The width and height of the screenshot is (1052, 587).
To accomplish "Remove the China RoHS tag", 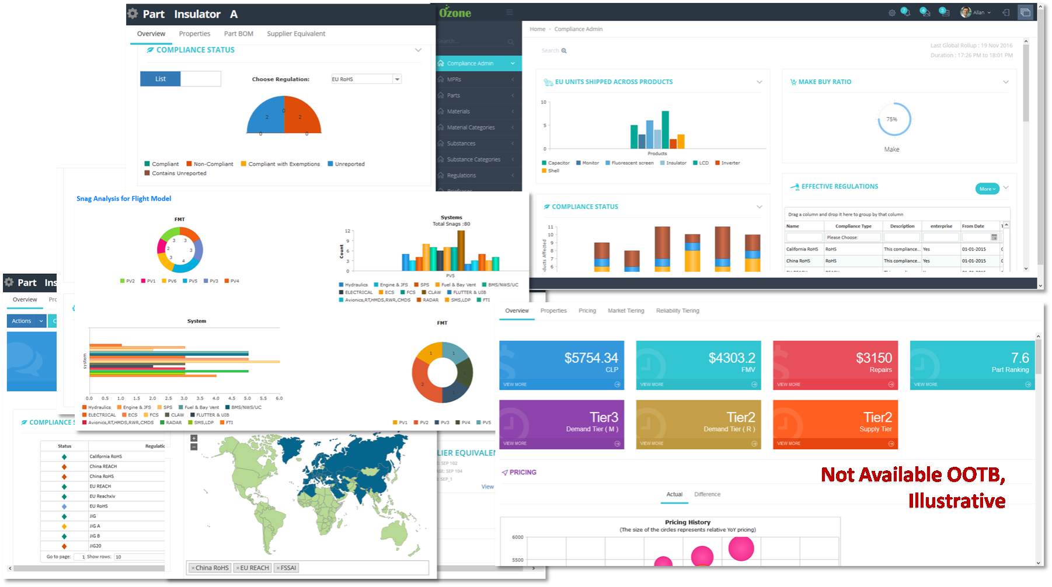I will tap(193, 568).
